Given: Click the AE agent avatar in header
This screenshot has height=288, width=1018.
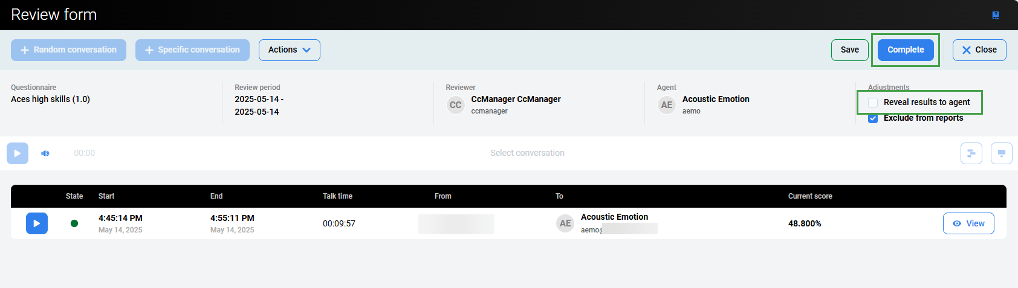Looking at the screenshot, I should [666, 105].
